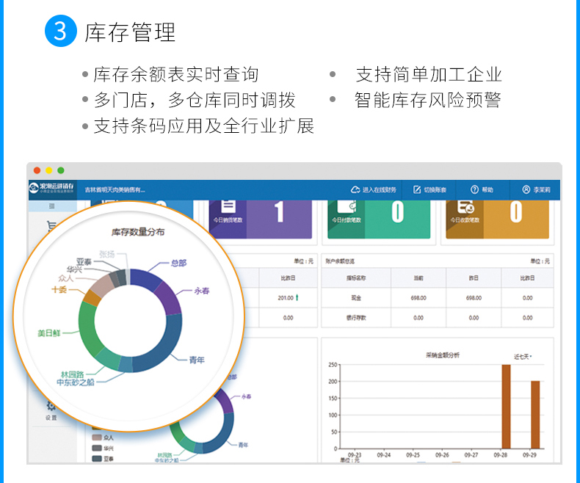
Task: Click the 201.00 value cell
Action: pyautogui.click(x=286, y=298)
